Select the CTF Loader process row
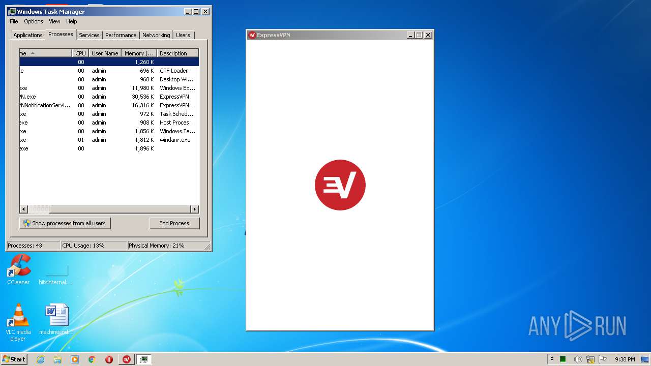 point(109,71)
